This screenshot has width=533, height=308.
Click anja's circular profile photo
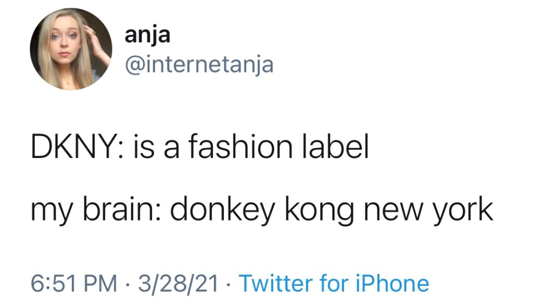pos(71,50)
